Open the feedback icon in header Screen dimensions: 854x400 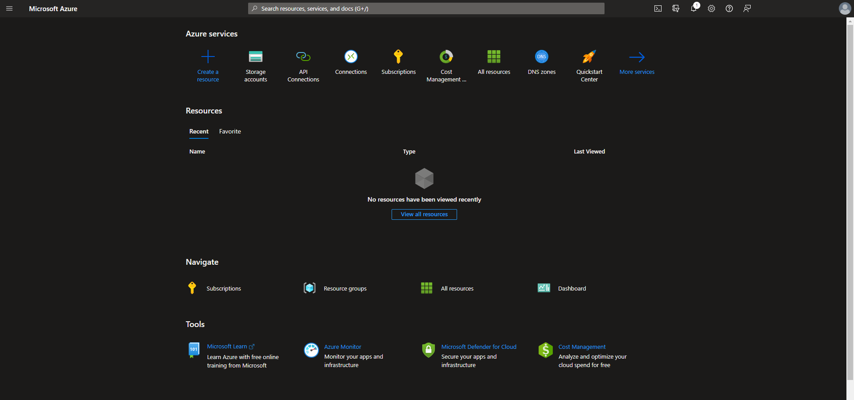click(747, 8)
